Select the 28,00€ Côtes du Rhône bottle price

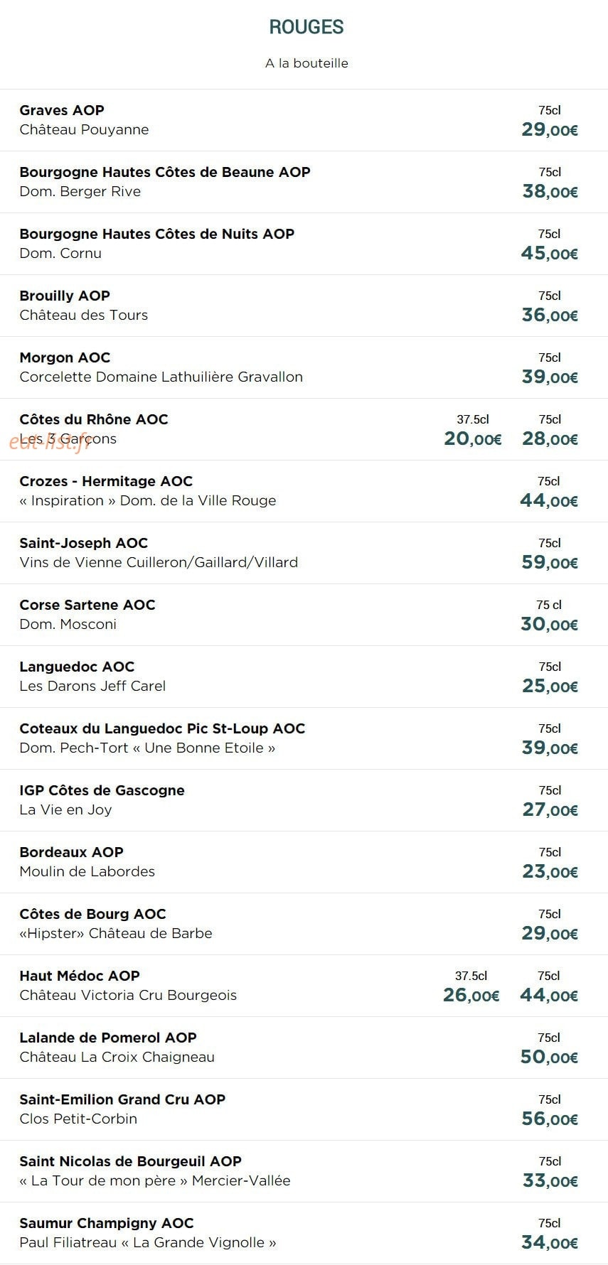coord(550,439)
